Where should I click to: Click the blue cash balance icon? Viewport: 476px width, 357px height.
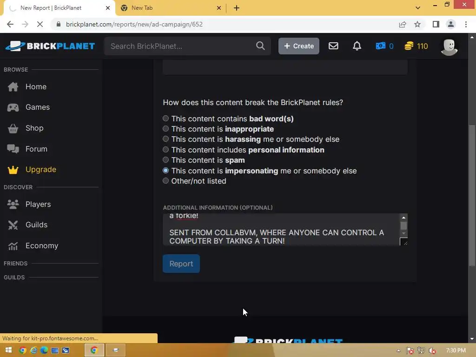tap(380, 46)
